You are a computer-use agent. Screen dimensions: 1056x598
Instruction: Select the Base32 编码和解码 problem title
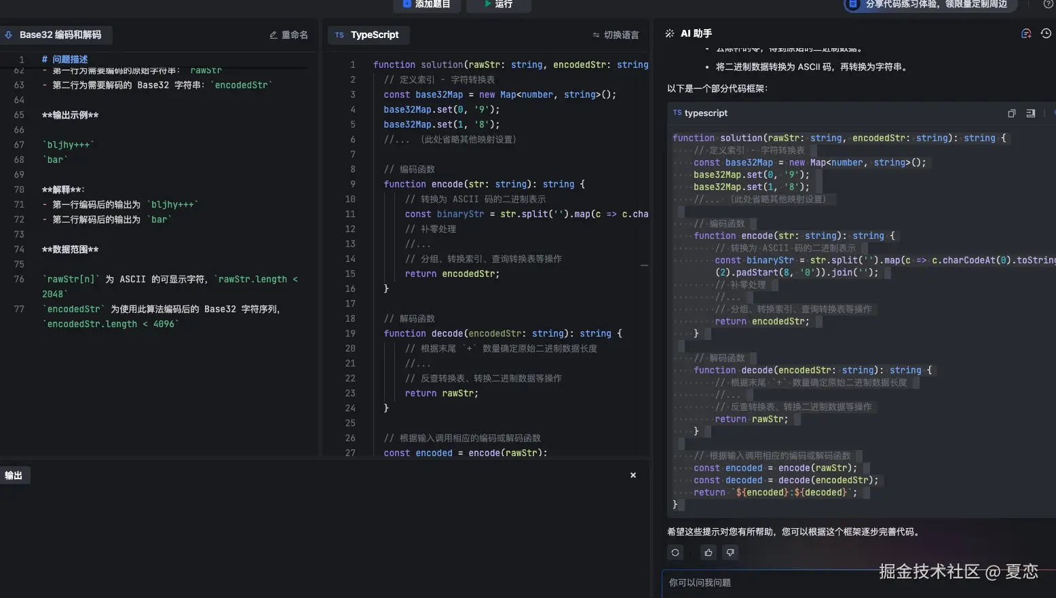[x=62, y=35]
